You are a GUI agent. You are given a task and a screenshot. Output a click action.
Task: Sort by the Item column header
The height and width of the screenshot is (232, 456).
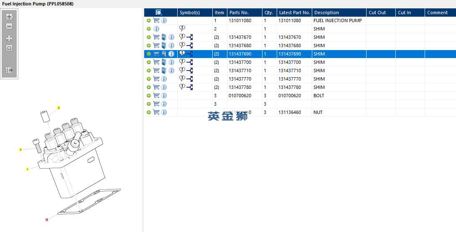(x=220, y=13)
